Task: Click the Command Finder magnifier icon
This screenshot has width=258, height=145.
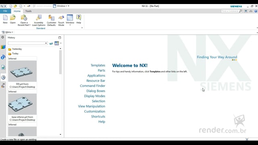Action: (x=241, y=11)
